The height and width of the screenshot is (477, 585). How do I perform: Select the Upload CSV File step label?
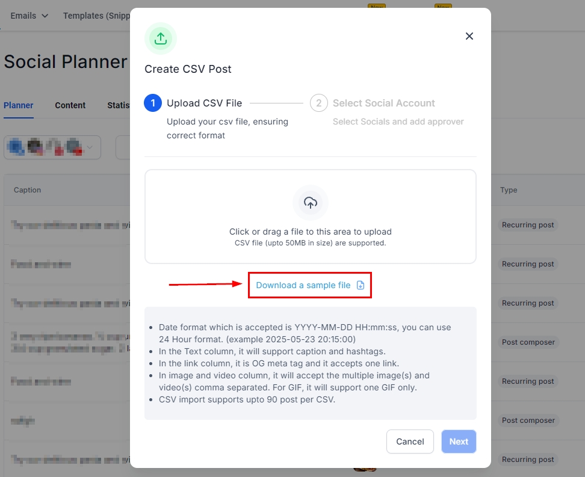point(205,103)
